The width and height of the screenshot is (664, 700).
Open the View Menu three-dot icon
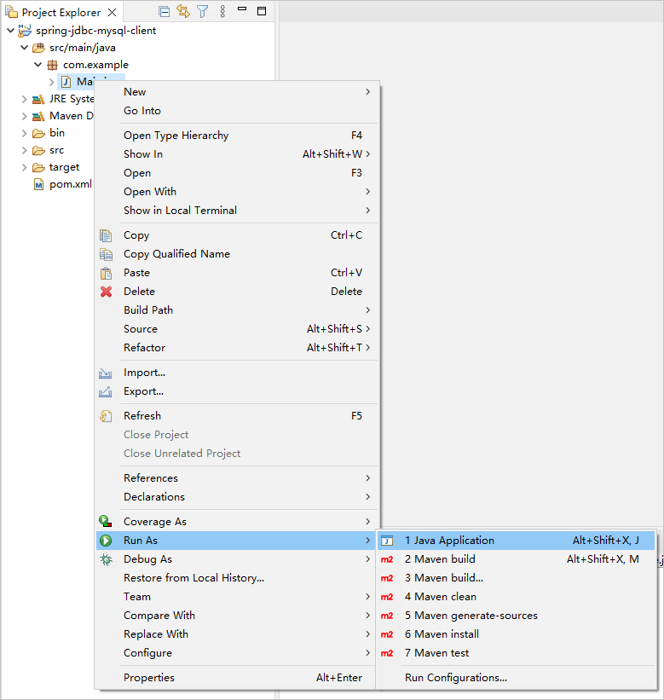[223, 11]
